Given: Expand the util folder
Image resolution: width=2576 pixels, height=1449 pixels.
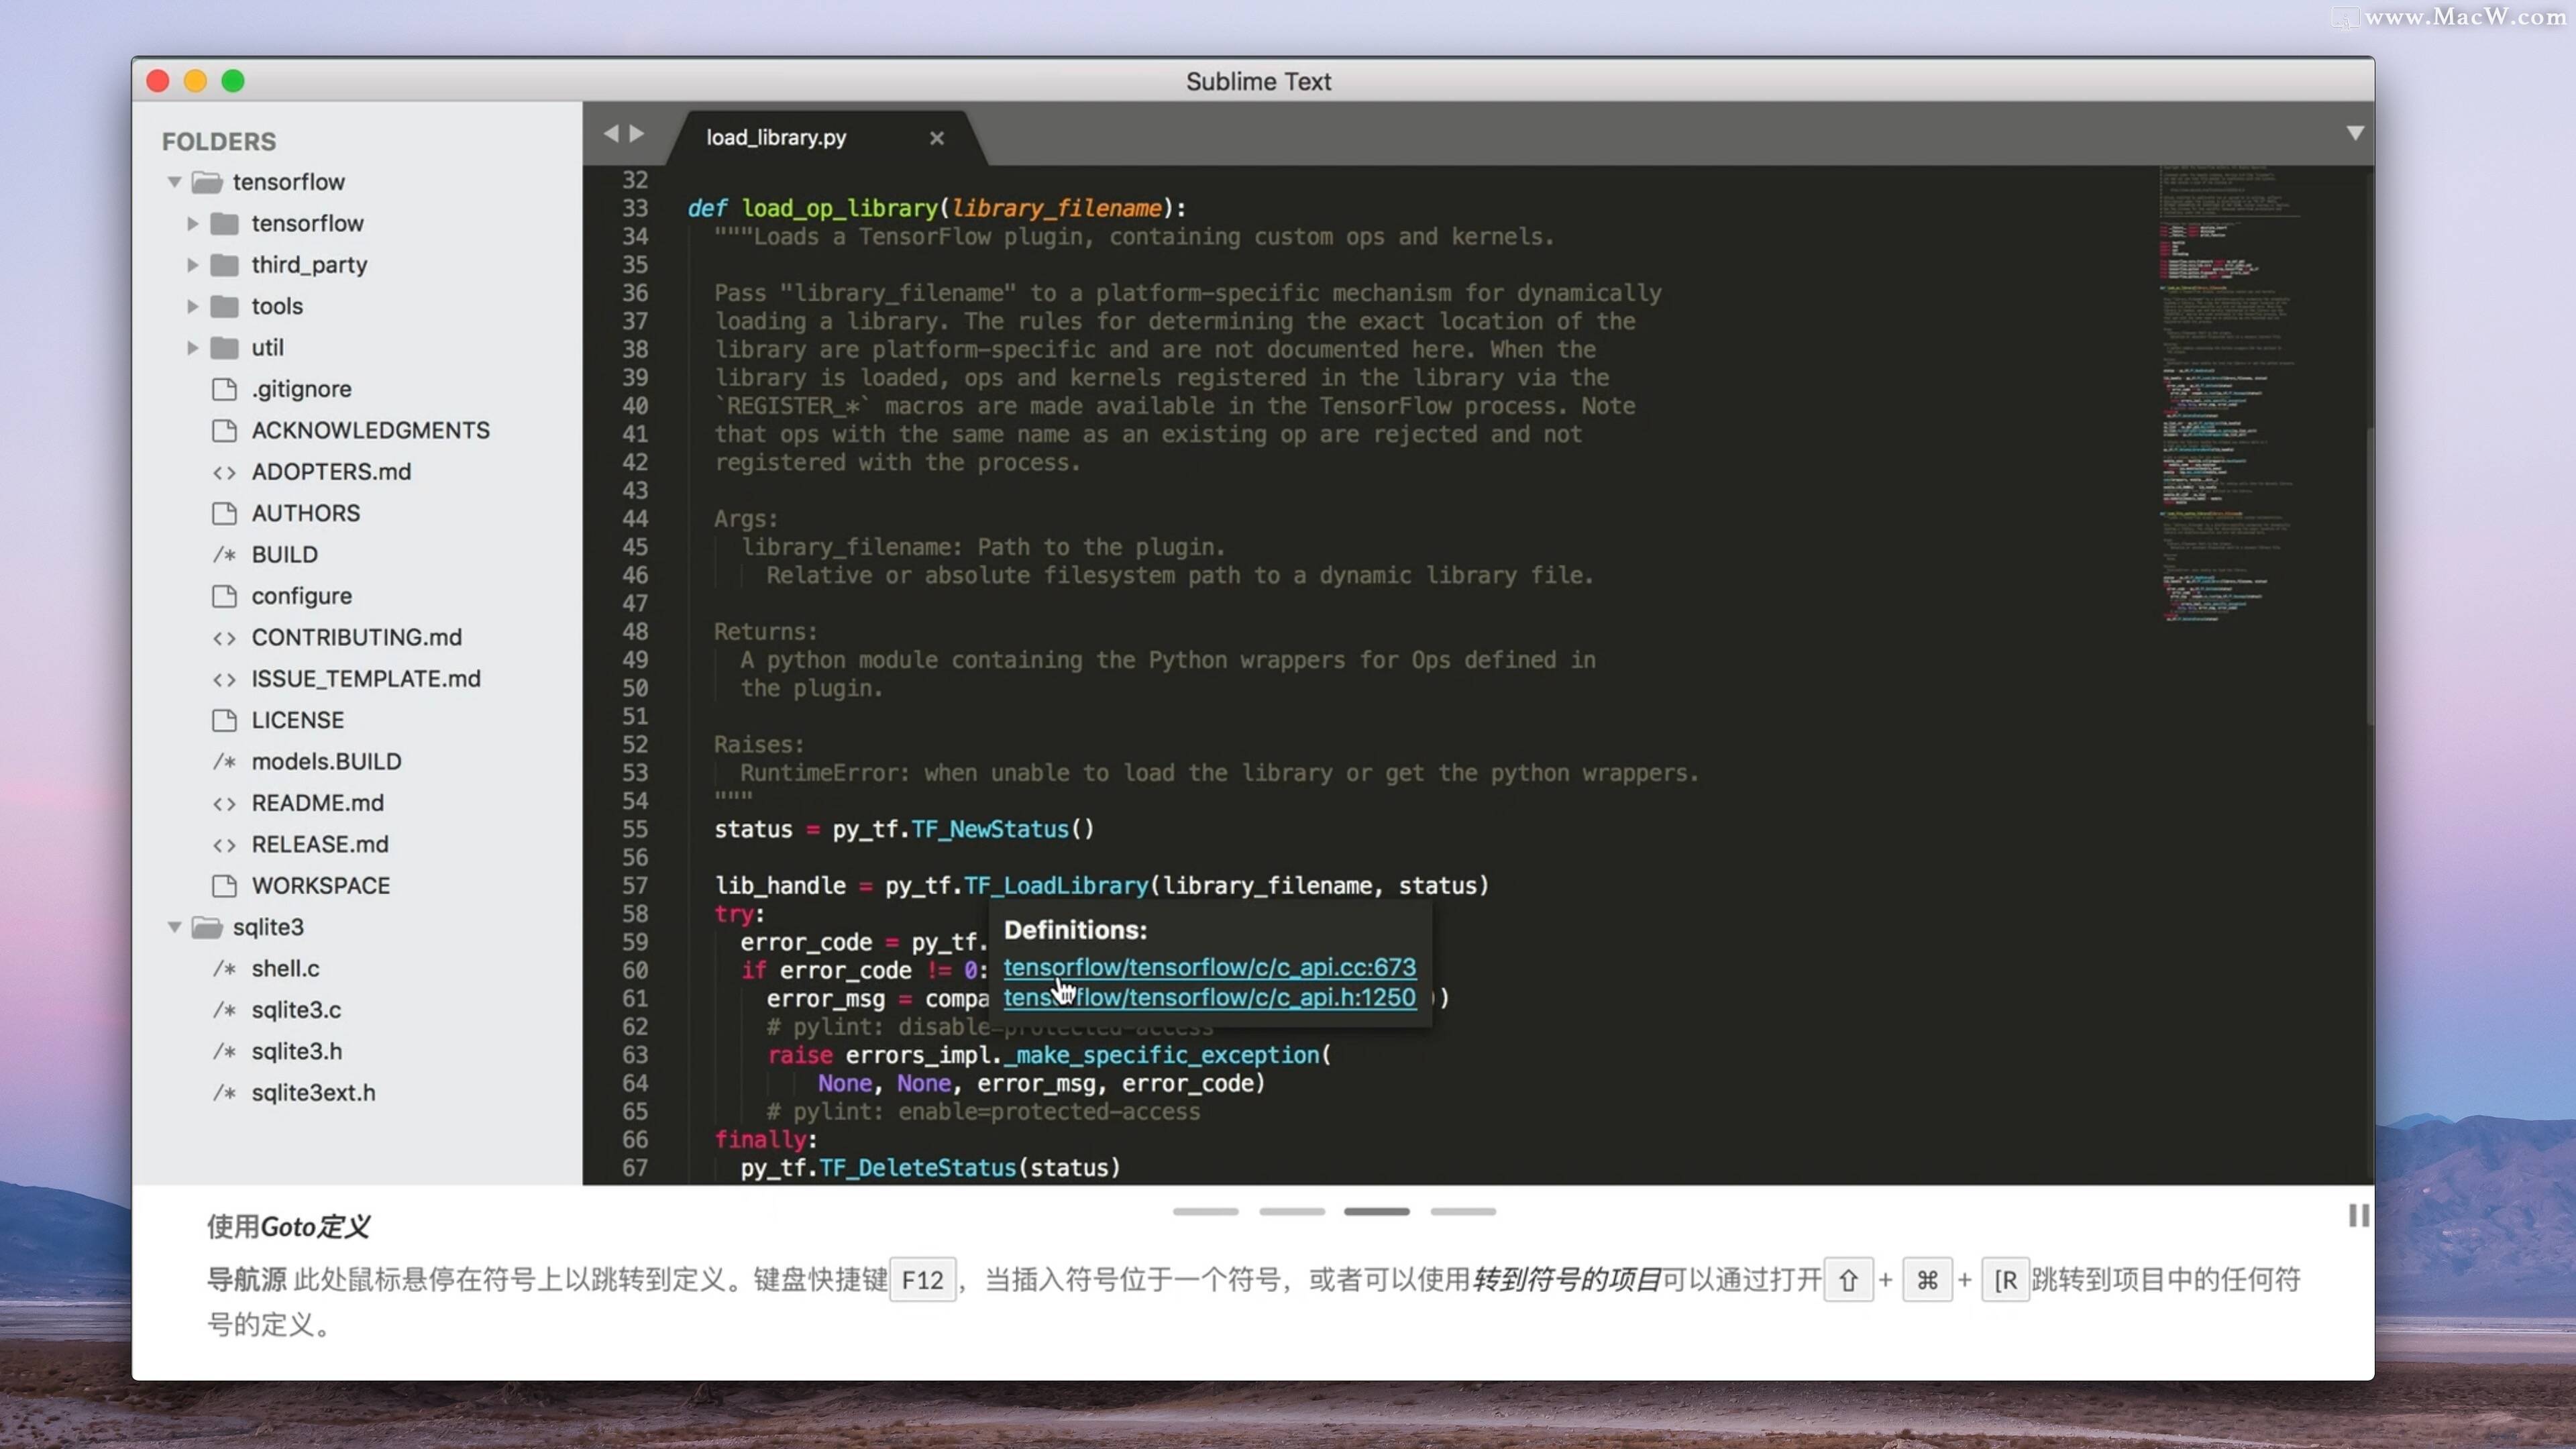Looking at the screenshot, I should coord(192,348).
